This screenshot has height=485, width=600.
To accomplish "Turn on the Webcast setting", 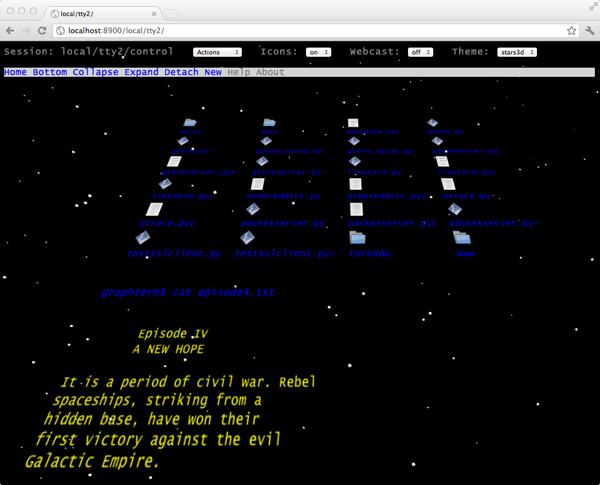I will [x=420, y=52].
